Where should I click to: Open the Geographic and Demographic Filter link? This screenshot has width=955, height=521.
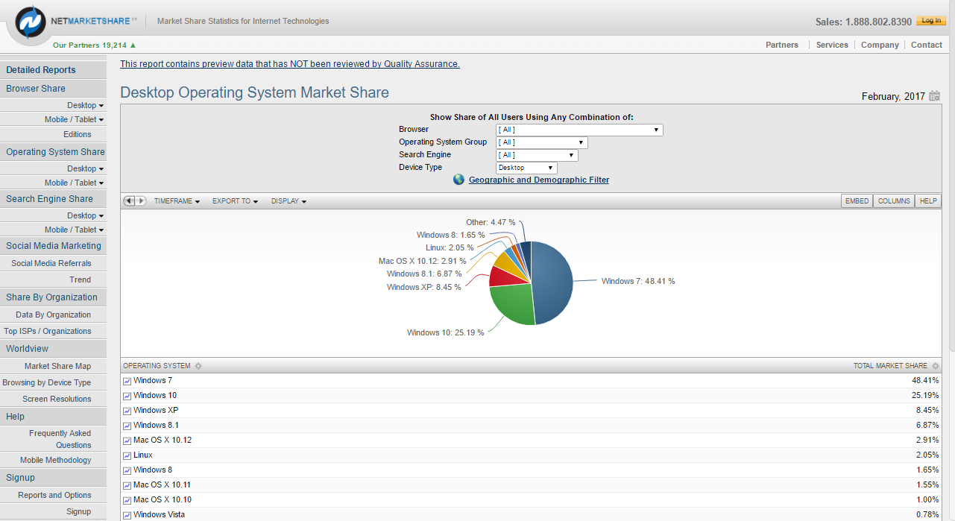539,180
